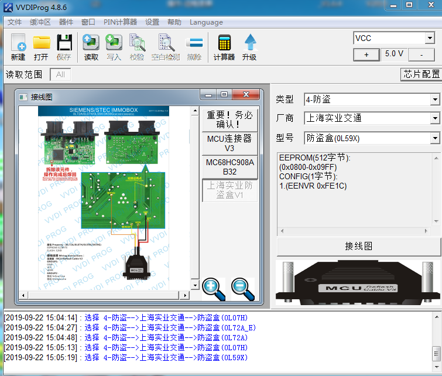The width and height of the screenshot is (442, 376).
Task: Click log entry timestamped 15:05:13
Action: [x=125, y=347]
